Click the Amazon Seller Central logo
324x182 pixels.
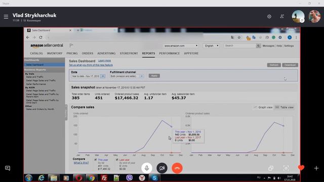click(47, 45)
